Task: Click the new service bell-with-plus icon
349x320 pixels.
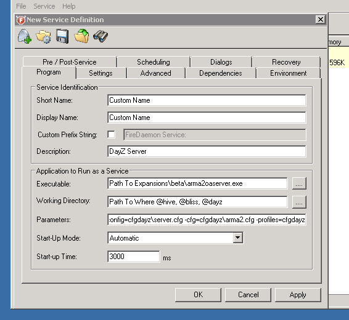Action: pos(25,36)
